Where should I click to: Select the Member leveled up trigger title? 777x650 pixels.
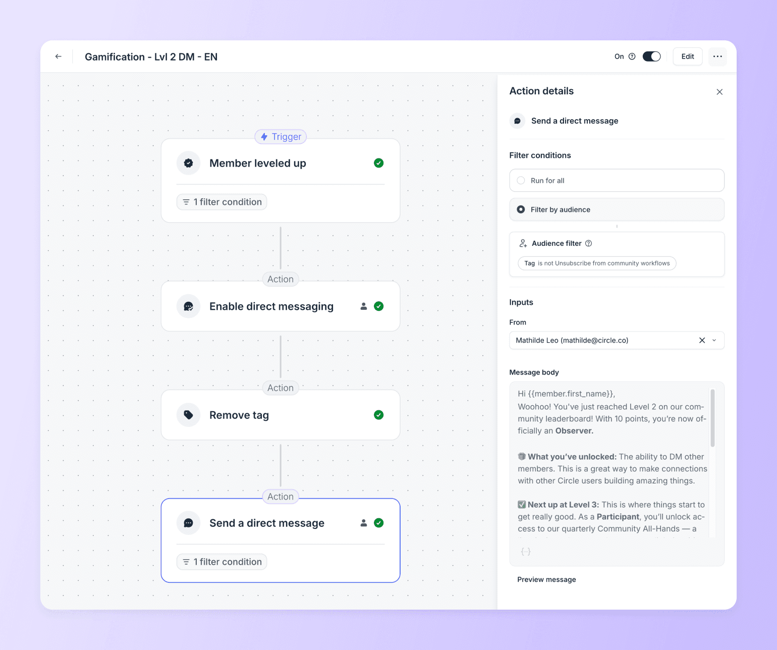(258, 163)
